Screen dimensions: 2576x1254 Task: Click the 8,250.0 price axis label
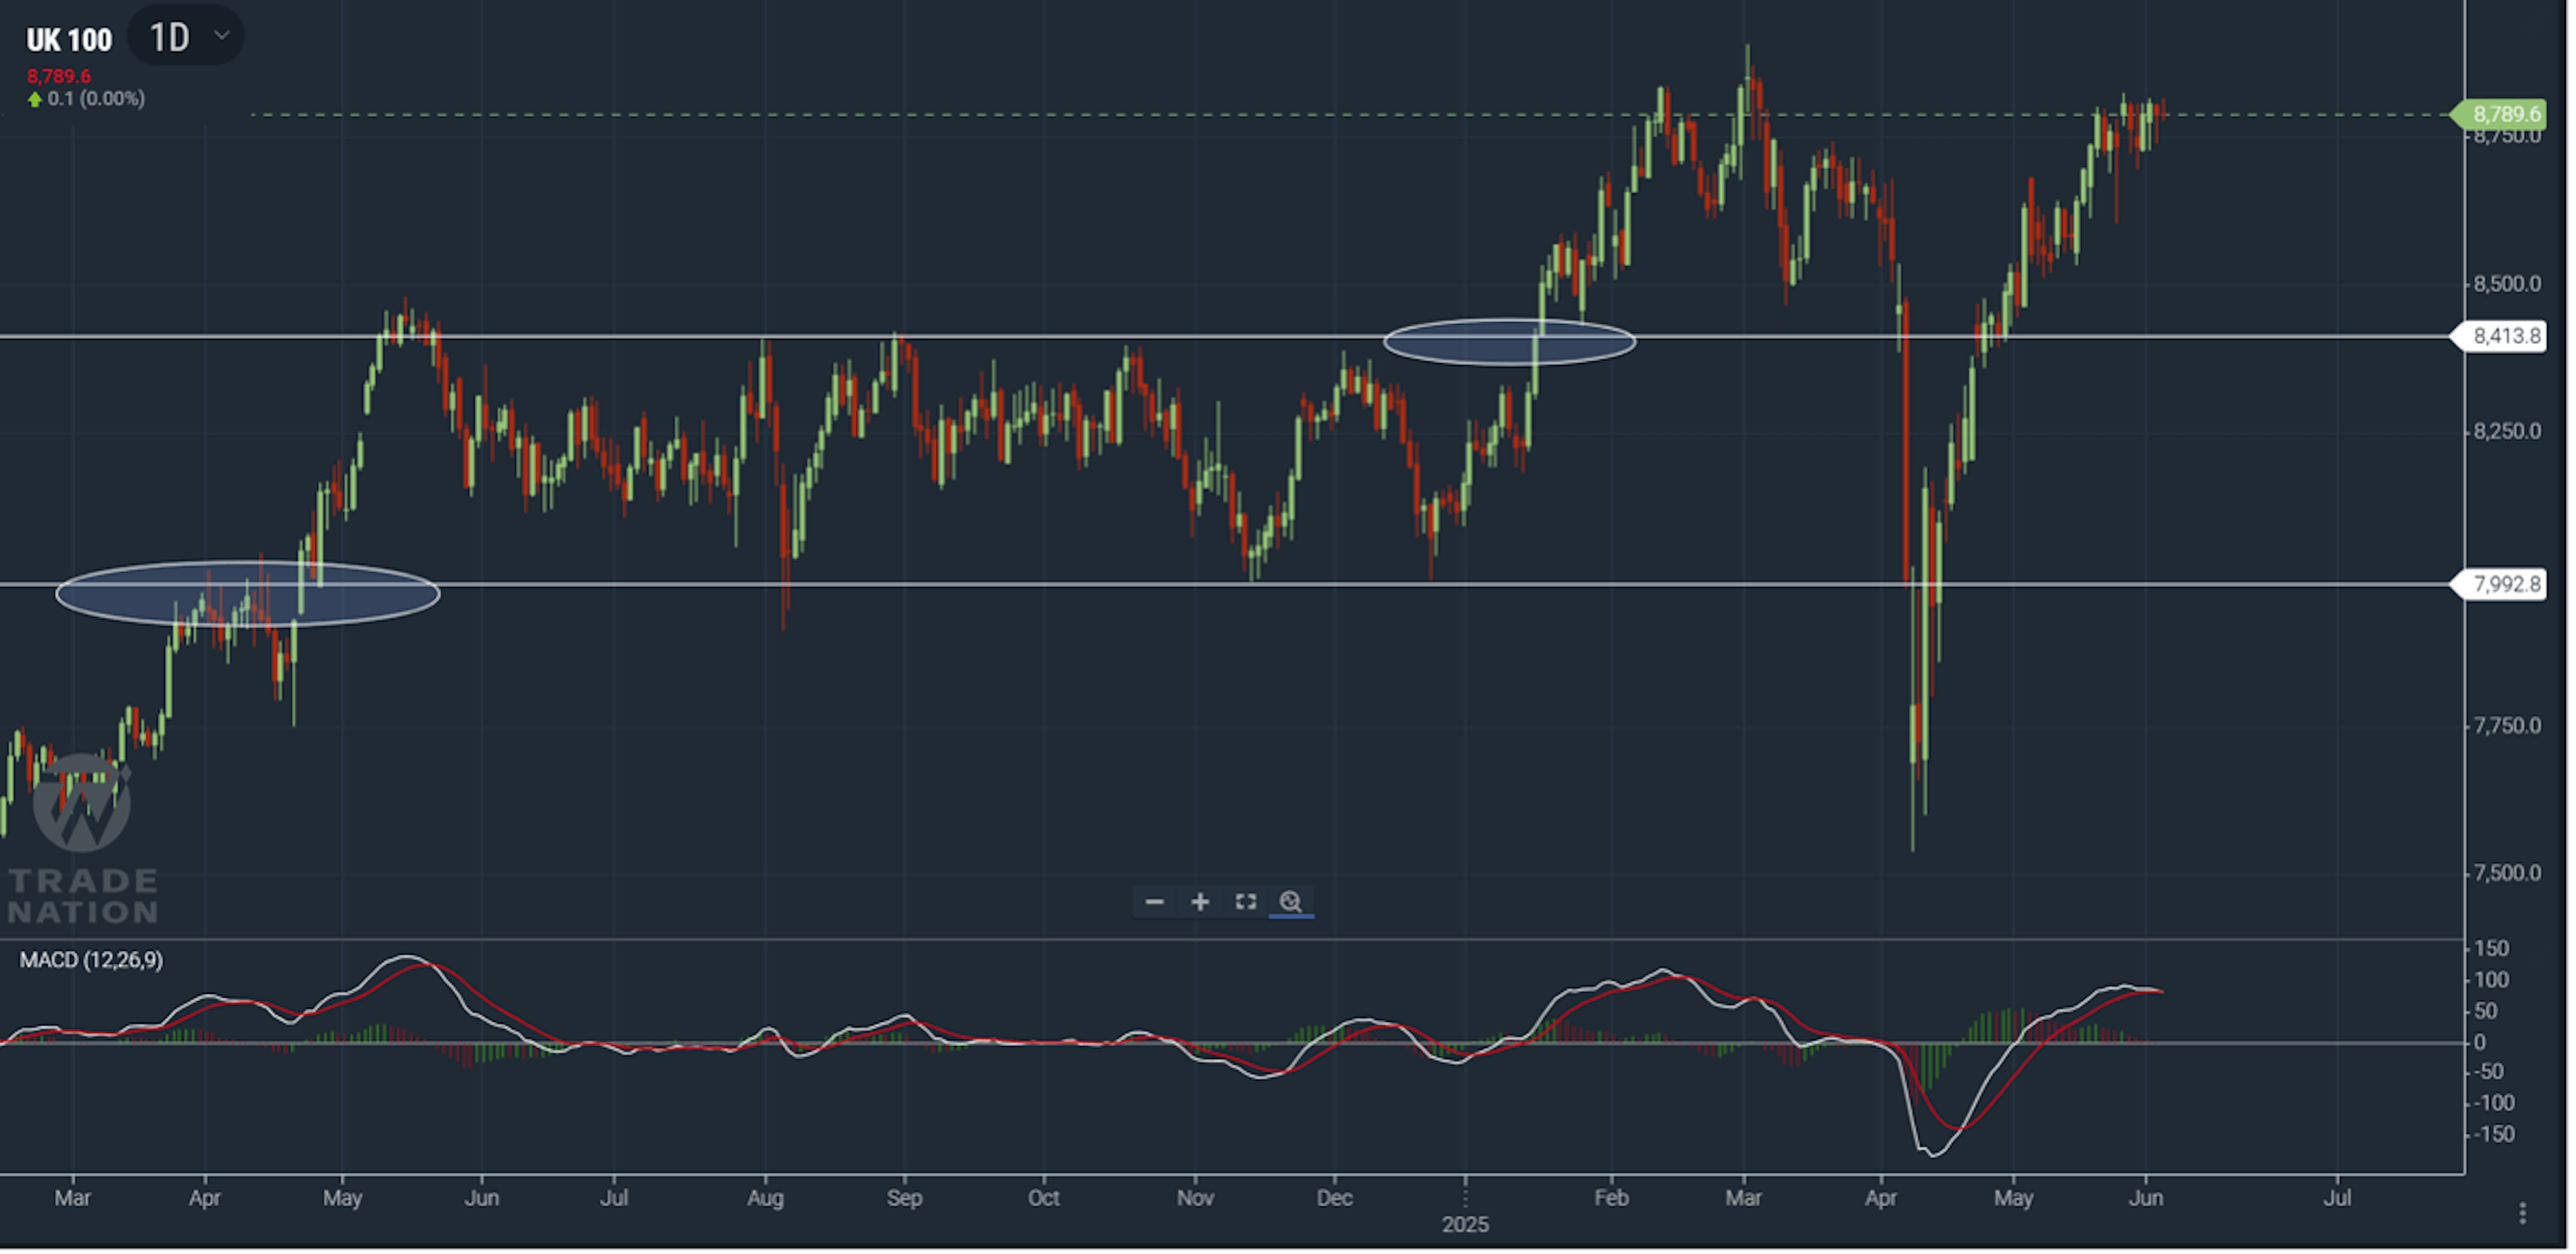2508,432
